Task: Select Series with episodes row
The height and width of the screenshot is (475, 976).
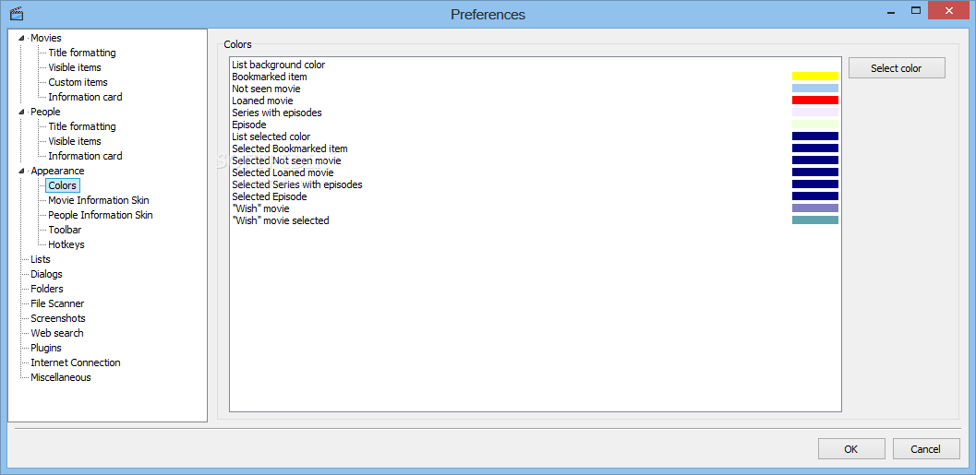Action: 536,113
